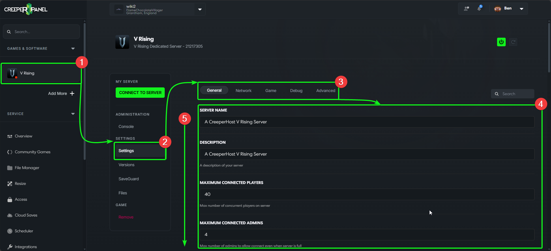Image resolution: width=551 pixels, height=251 pixels.
Task: Switch to the Network tab
Action: pos(243,91)
